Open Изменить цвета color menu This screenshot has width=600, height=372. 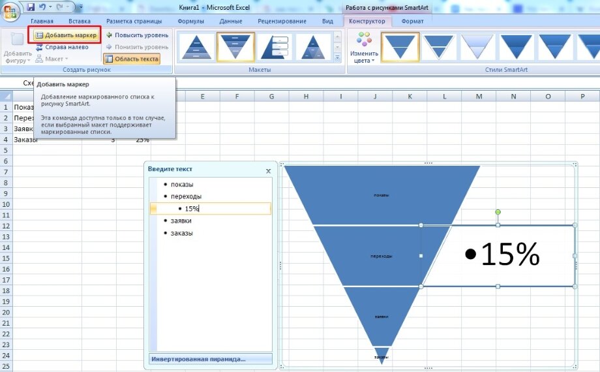pyautogui.click(x=364, y=48)
